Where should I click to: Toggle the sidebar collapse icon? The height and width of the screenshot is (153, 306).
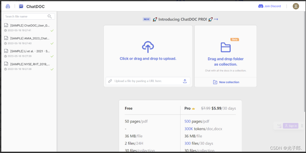point(8,6)
